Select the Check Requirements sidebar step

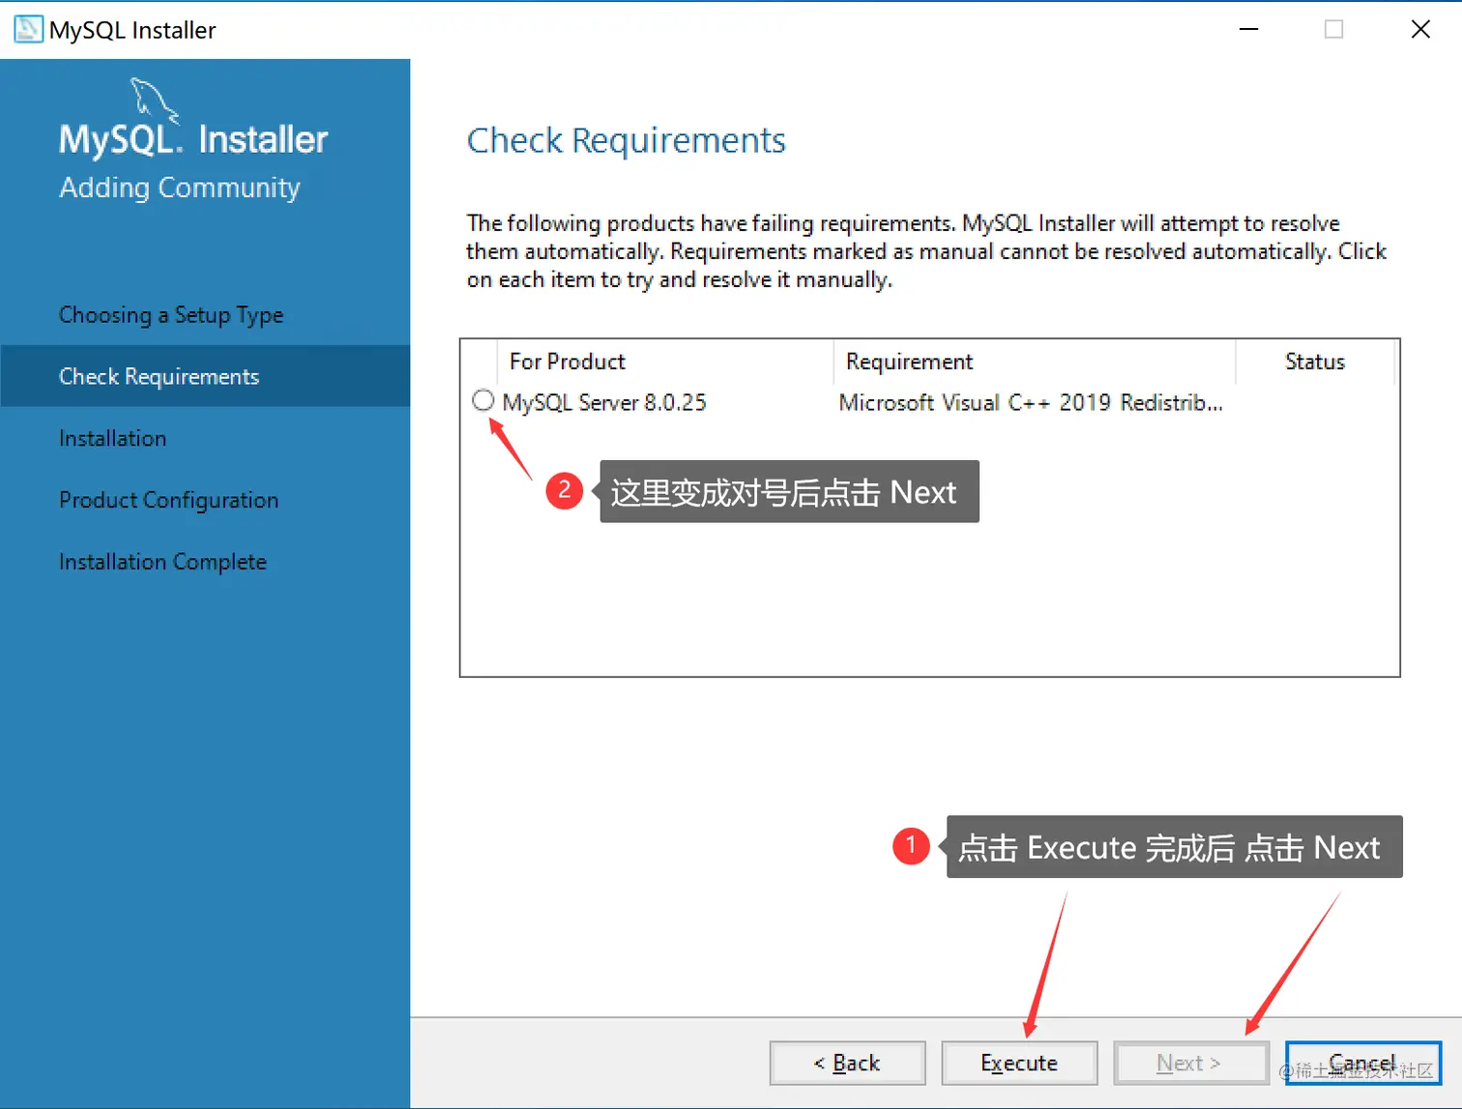point(205,376)
